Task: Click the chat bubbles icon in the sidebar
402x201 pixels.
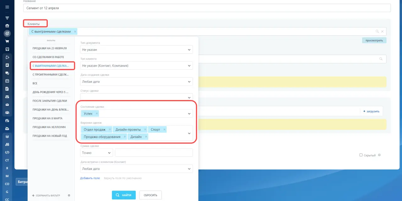Action: coord(7,73)
